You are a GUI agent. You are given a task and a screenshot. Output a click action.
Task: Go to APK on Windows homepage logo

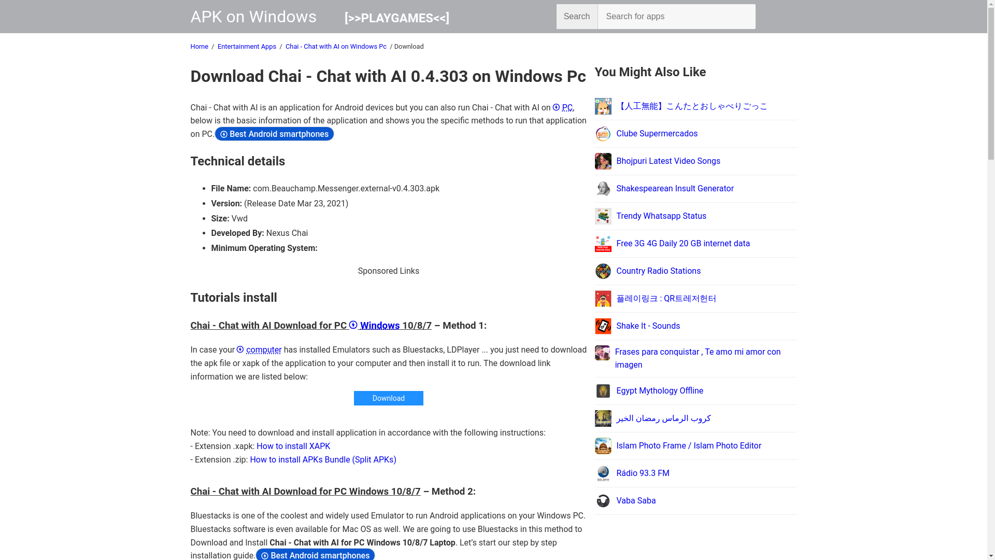[x=253, y=17]
